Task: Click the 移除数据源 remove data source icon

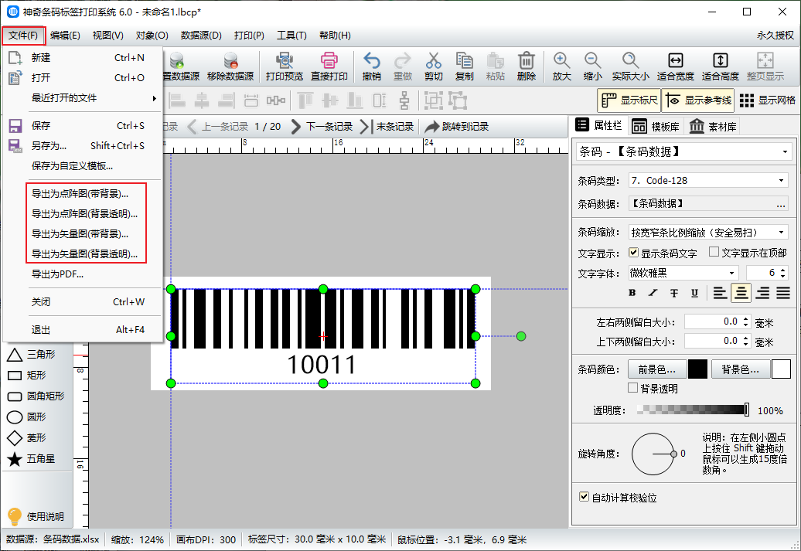Action: click(230, 67)
